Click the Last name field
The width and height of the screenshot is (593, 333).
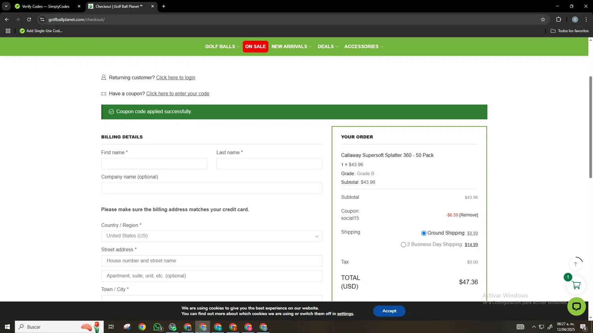(x=269, y=164)
